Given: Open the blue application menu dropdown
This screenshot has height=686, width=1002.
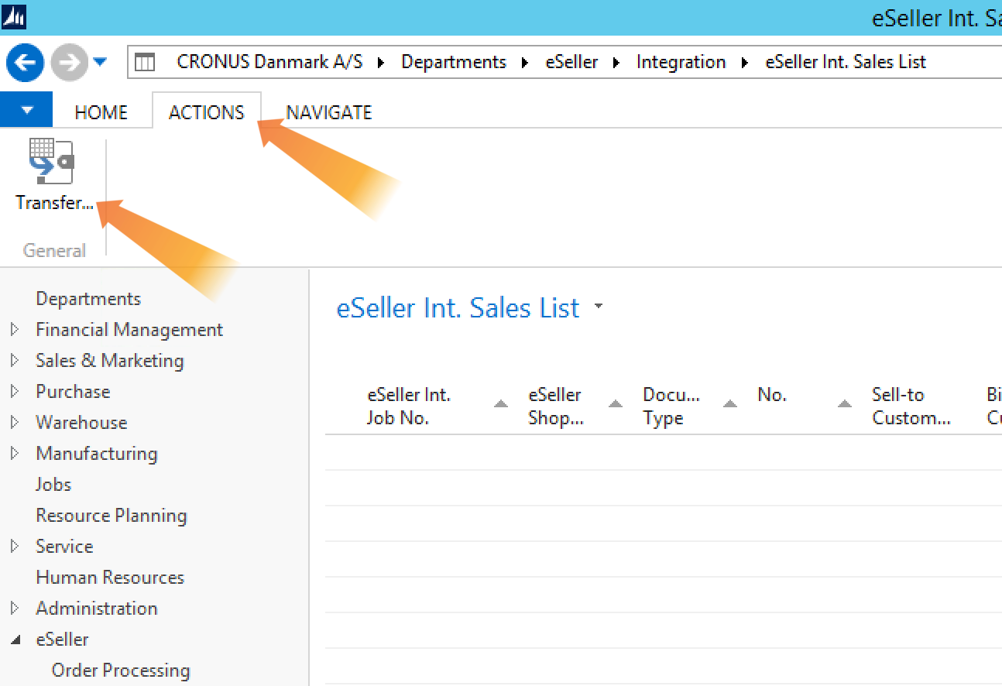Looking at the screenshot, I should 26,110.
